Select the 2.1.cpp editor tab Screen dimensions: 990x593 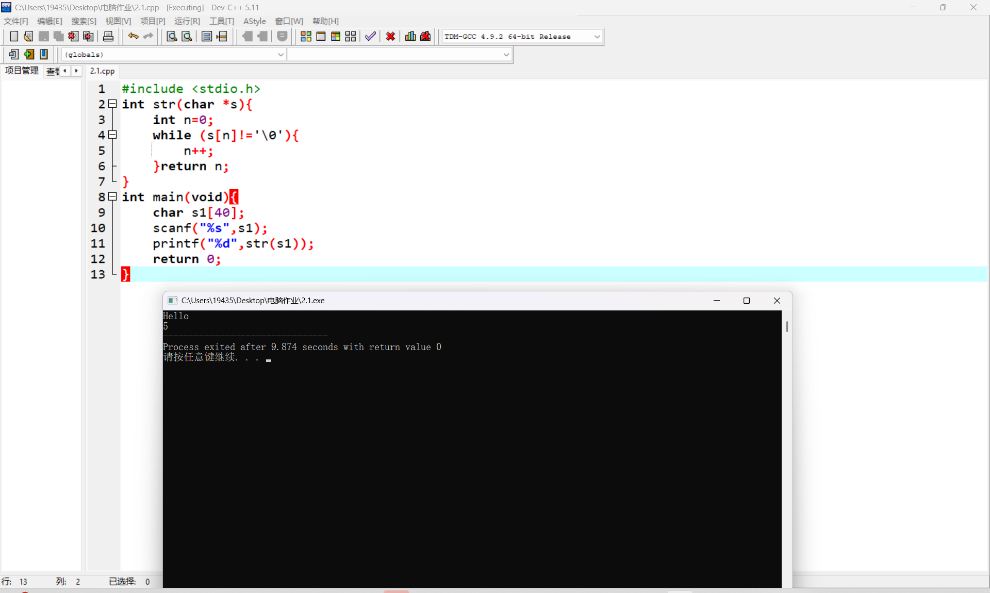click(x=102, y=71)
